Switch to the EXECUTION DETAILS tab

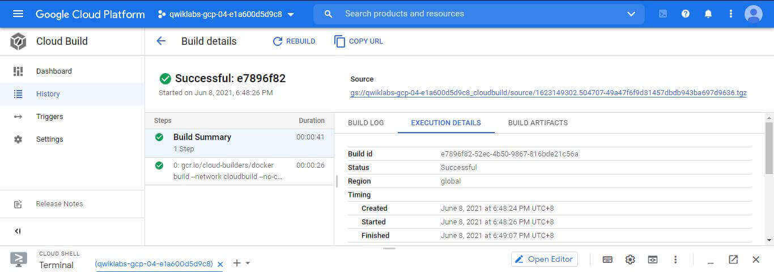click(446, 123)
